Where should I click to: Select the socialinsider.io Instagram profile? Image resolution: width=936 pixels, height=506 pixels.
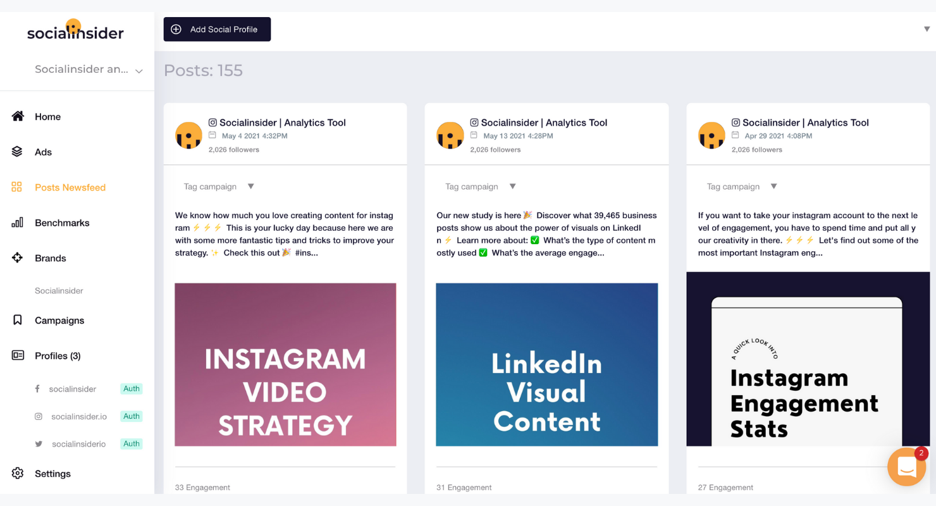pyautogui.click(x=79, y=416)
